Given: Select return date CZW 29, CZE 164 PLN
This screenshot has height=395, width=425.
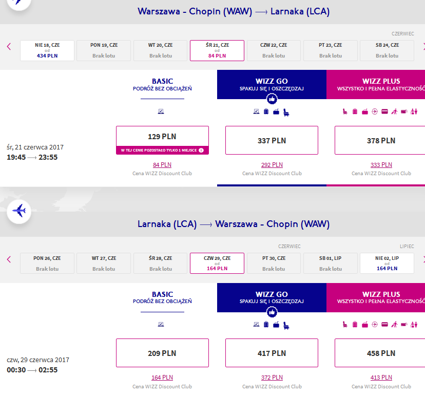Looking at the screenshot, I should click(x=217, y=263).
